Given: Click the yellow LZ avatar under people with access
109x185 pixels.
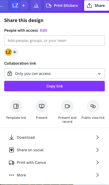Looking at the screenshot, I should tap(8, 52).
